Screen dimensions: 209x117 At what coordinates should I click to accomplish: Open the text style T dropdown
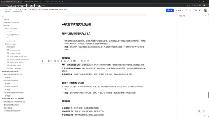pos(43,61)
